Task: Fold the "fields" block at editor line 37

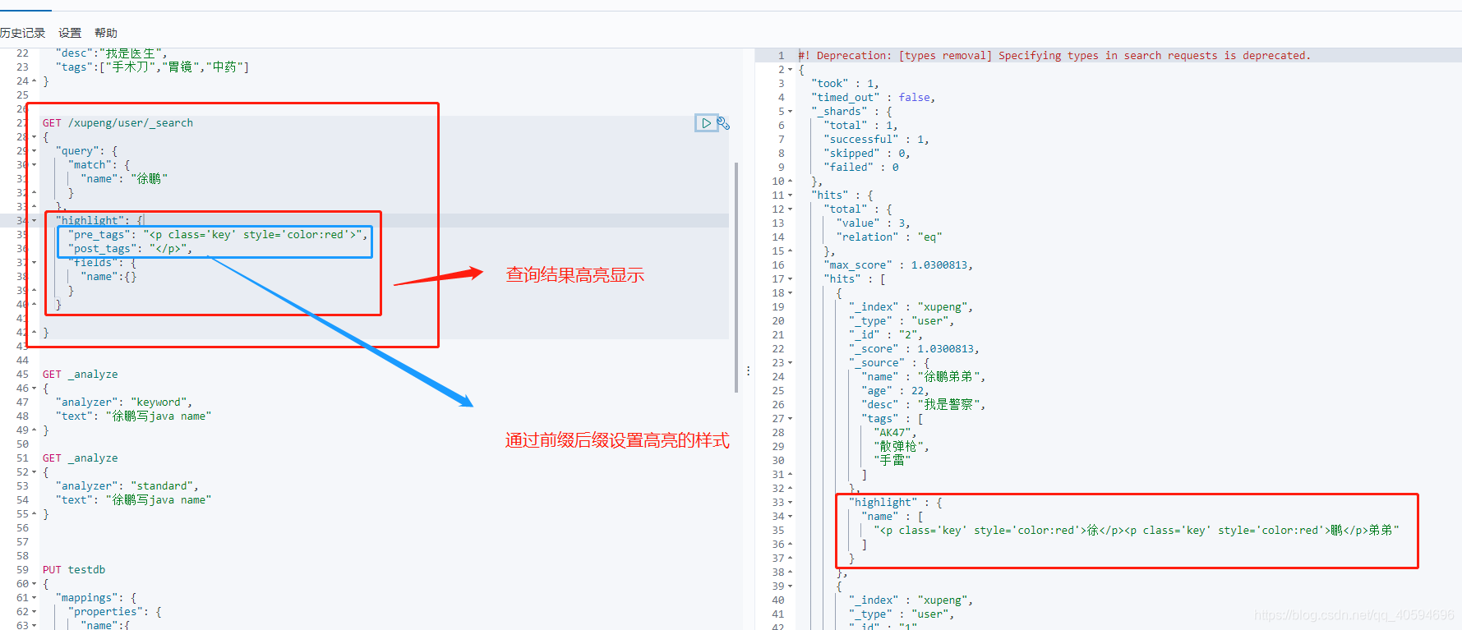Action: tap(34, 263)
